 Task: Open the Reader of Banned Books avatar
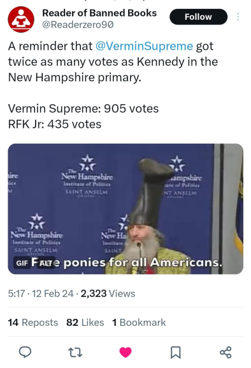coord(21,19)
